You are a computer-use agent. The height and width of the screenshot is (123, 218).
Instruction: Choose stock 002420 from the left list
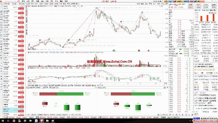point(6,22)
